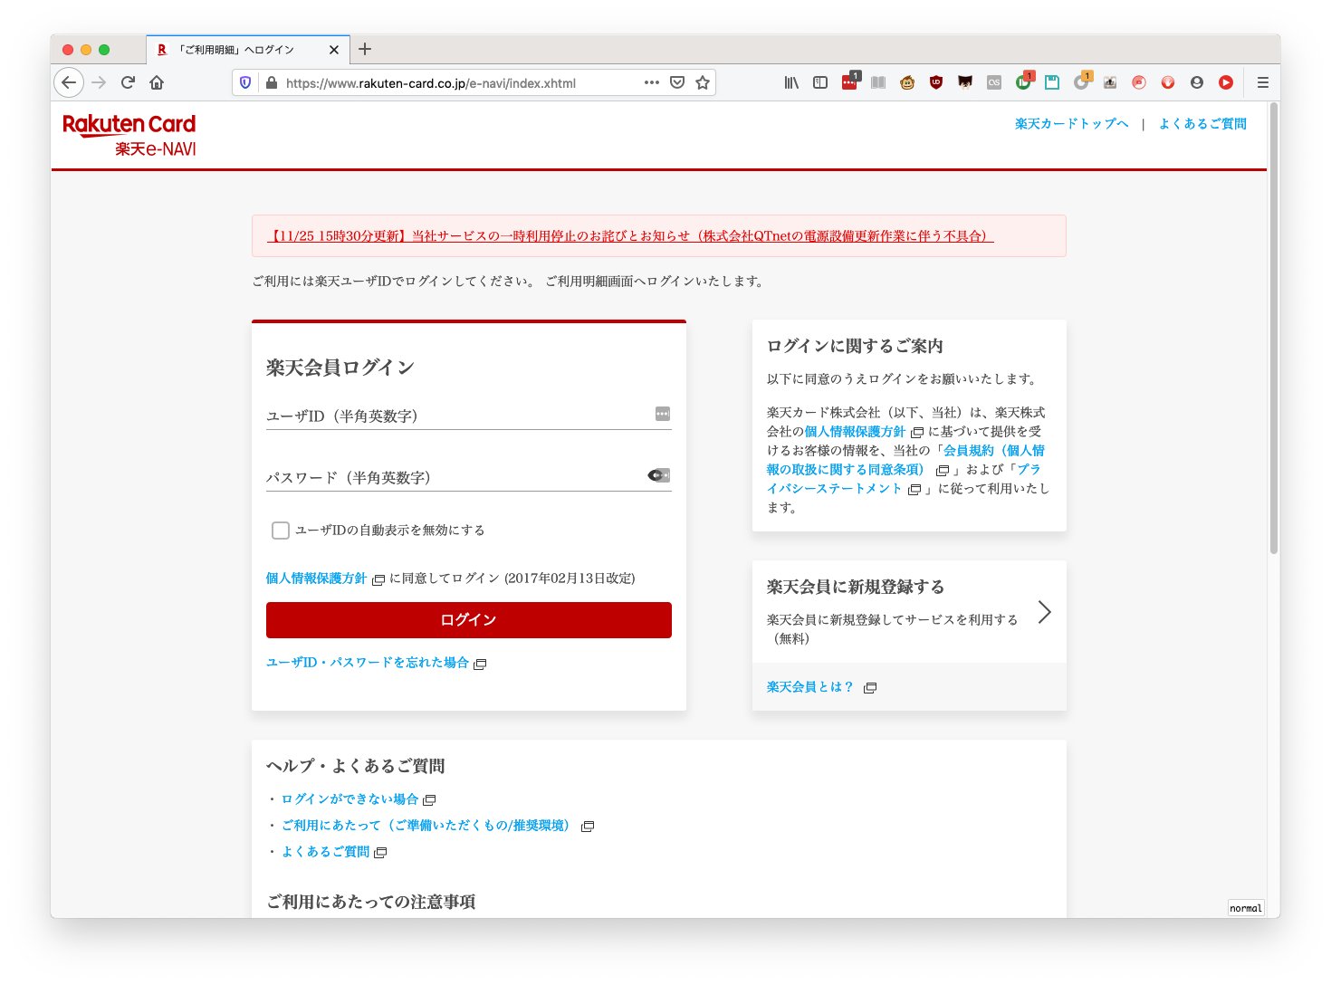Open a new browser tab
This screenshot has height=985, width=1331.
click(365, 49)
